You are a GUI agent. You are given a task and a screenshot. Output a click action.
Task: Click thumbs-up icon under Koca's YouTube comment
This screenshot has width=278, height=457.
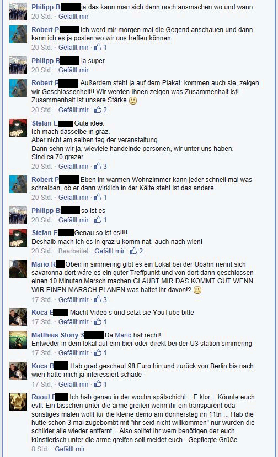[x=98, y=321]
